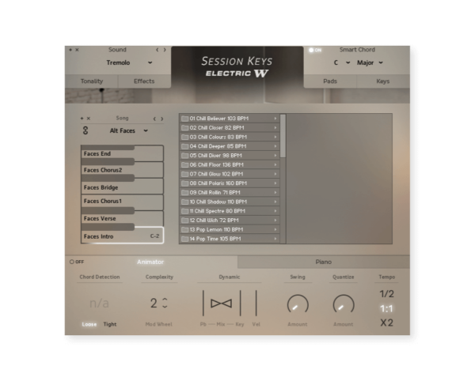
Task: Select Tight chord detection
Action: tap(110, 324)
